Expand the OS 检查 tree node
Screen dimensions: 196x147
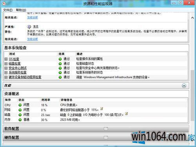[x=6, y=59]
